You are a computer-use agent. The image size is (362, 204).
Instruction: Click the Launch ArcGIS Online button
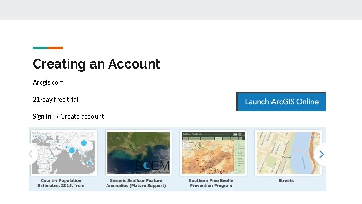[x=281, y=102]
